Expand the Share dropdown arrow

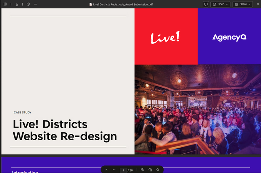(x=249, y=4)
